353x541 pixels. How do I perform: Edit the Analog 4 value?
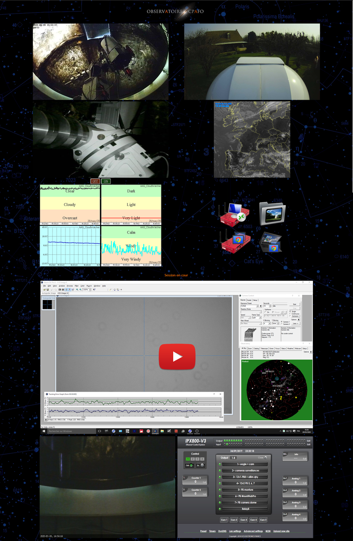pyautogui.click(x=305, y=519)
